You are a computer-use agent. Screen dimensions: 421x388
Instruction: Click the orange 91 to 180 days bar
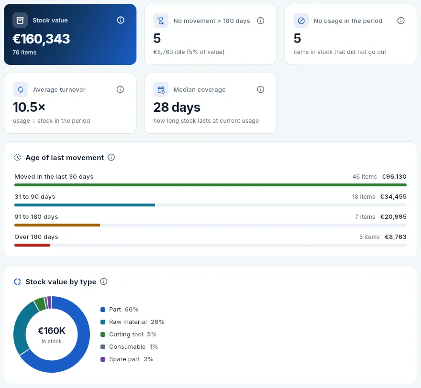(57, 225)
